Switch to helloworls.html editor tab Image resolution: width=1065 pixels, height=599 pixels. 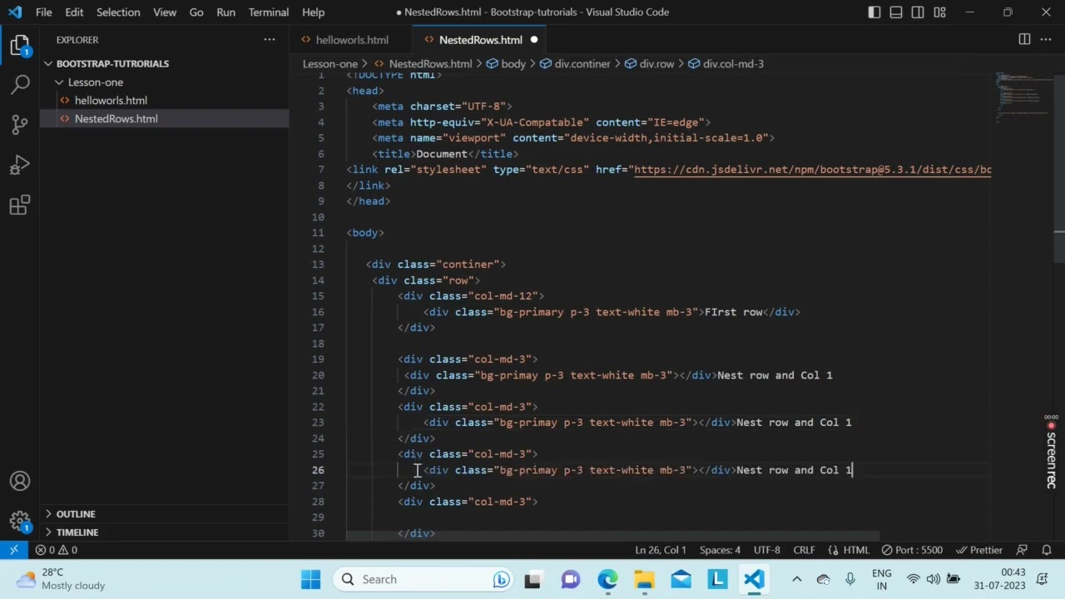[351, 40]
